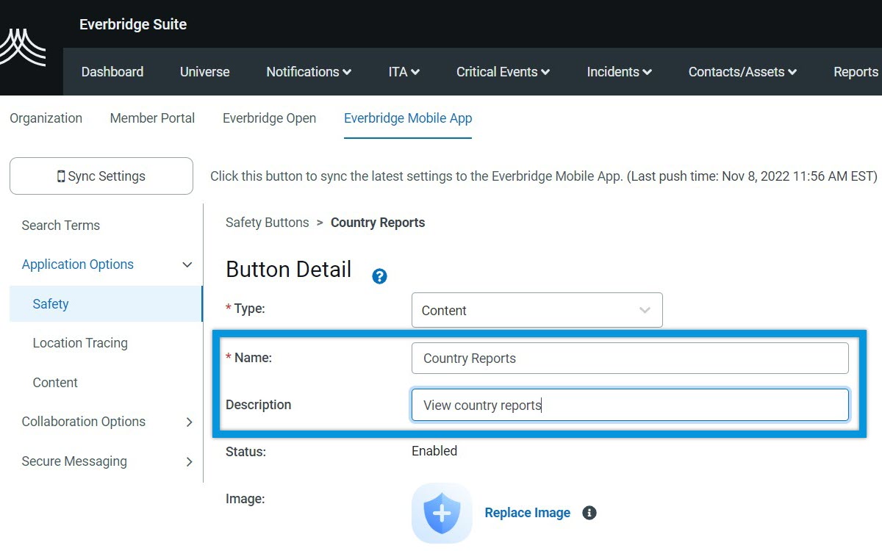Image resolution: width=882 pixels, height=551 pixels.
Task: Open the Notifications menu
Action: tap(308, 71)
